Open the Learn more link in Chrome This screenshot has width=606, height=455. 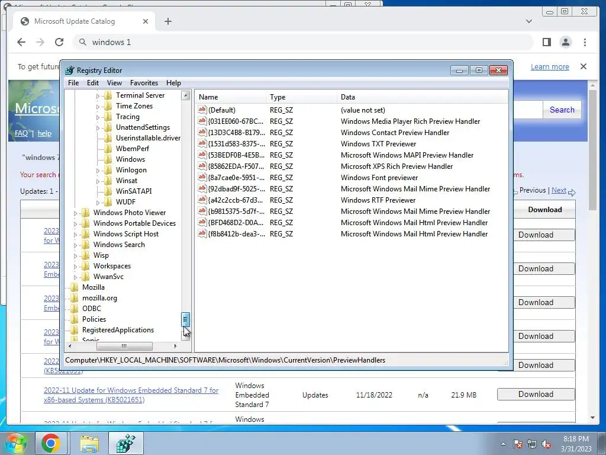pyautogui.click(x=550, y=66)
